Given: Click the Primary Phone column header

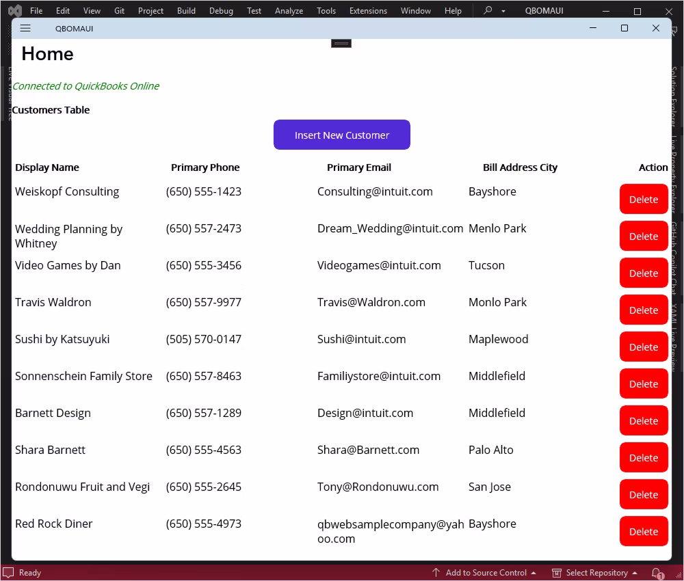Looking at the screenshot, I should coord(205,167).
